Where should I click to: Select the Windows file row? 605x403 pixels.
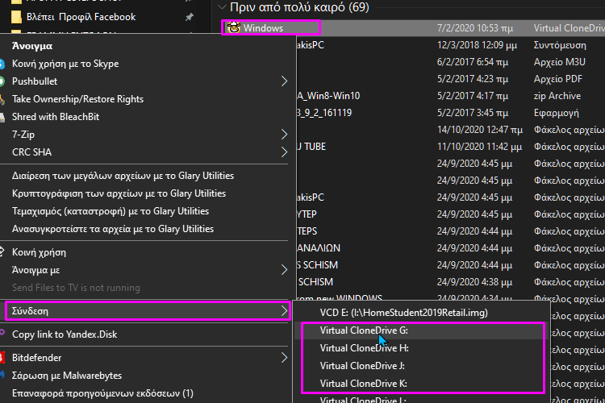[x=414, y=28]
